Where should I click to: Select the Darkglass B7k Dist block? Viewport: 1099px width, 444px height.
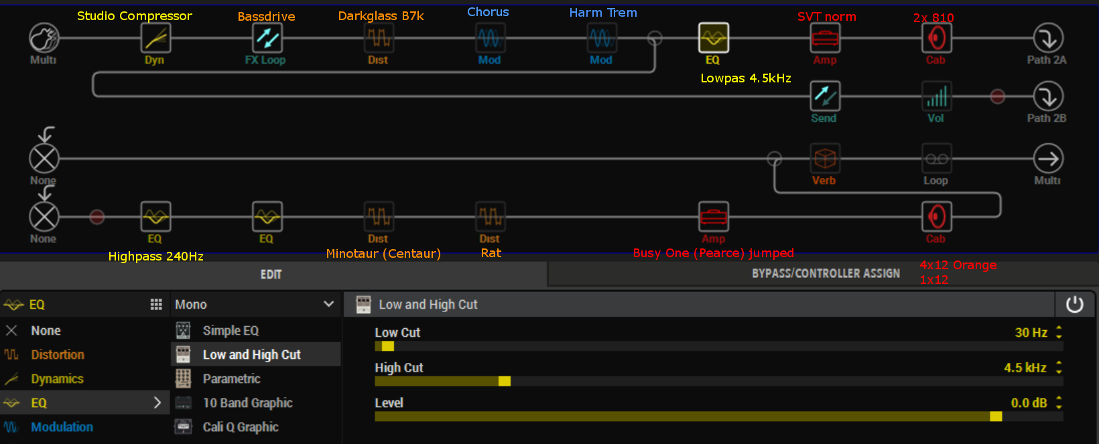pos(379,38)
